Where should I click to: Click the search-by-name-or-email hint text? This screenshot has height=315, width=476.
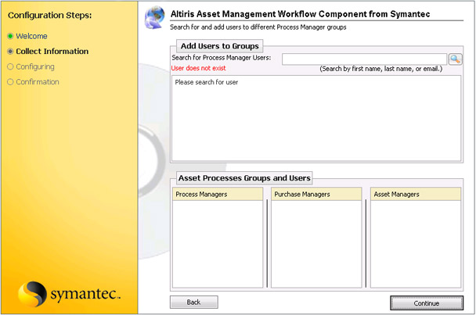(x=381, y=69)
